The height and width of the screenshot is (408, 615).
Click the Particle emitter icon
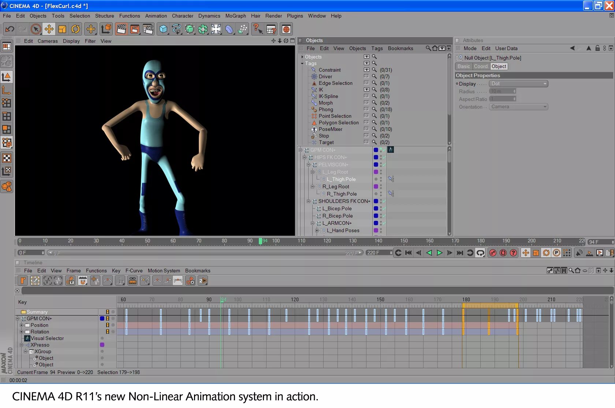tap(242, 29)
